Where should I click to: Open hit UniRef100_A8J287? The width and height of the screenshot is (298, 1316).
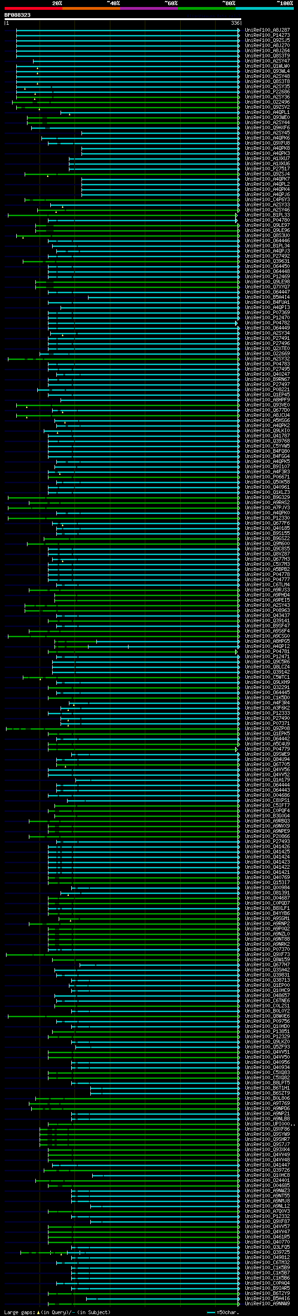(267, 30)
